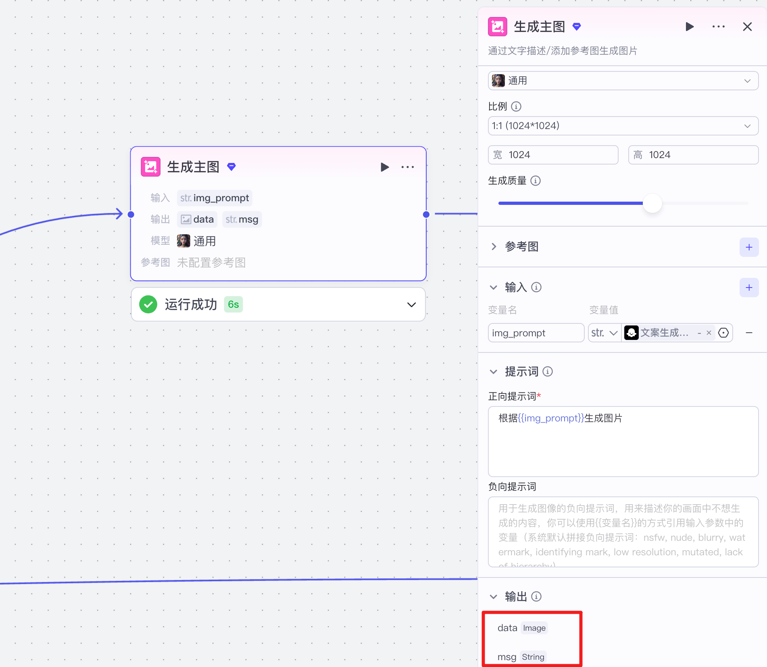
Task: Click the 负向提示词 text area
Action: click(623, 532)
